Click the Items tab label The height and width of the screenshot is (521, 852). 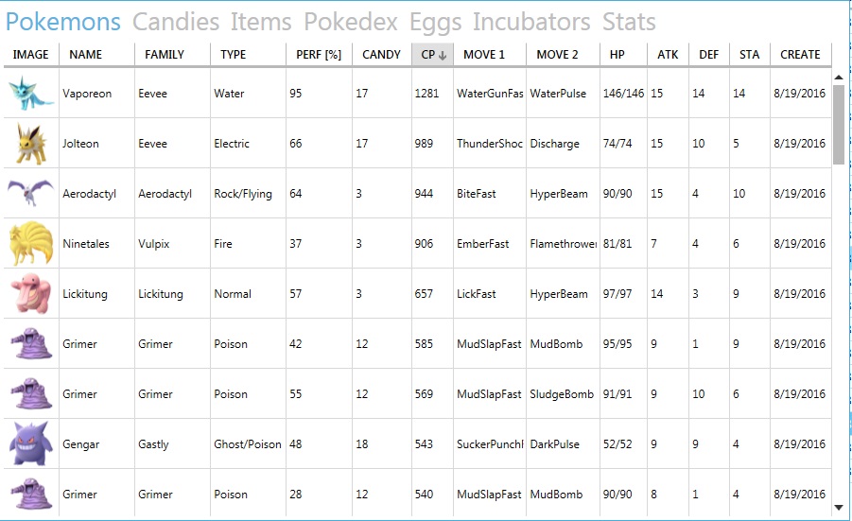point(261,22)
